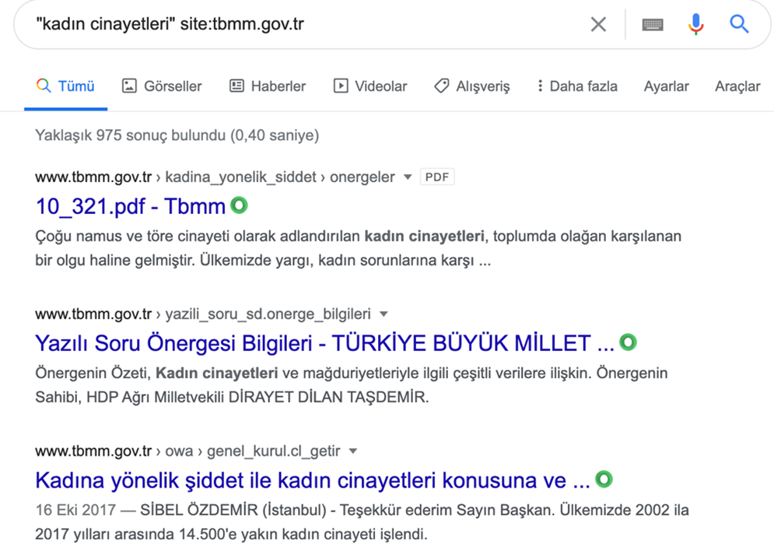
Task: Open Kadına yönelik şiddet ile kadın cinayetleri link
Action: point(313,480)
